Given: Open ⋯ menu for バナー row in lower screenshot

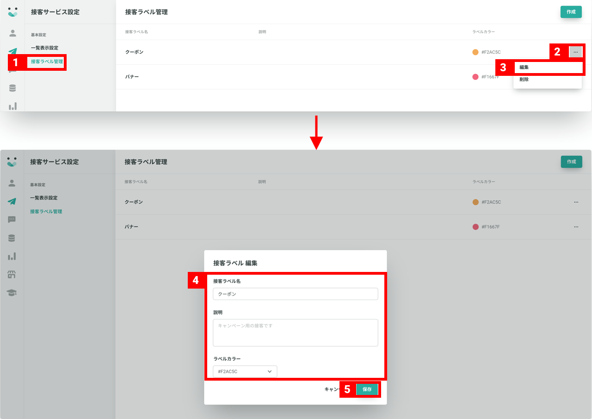Looking at the screenshot, I should 576,227.
